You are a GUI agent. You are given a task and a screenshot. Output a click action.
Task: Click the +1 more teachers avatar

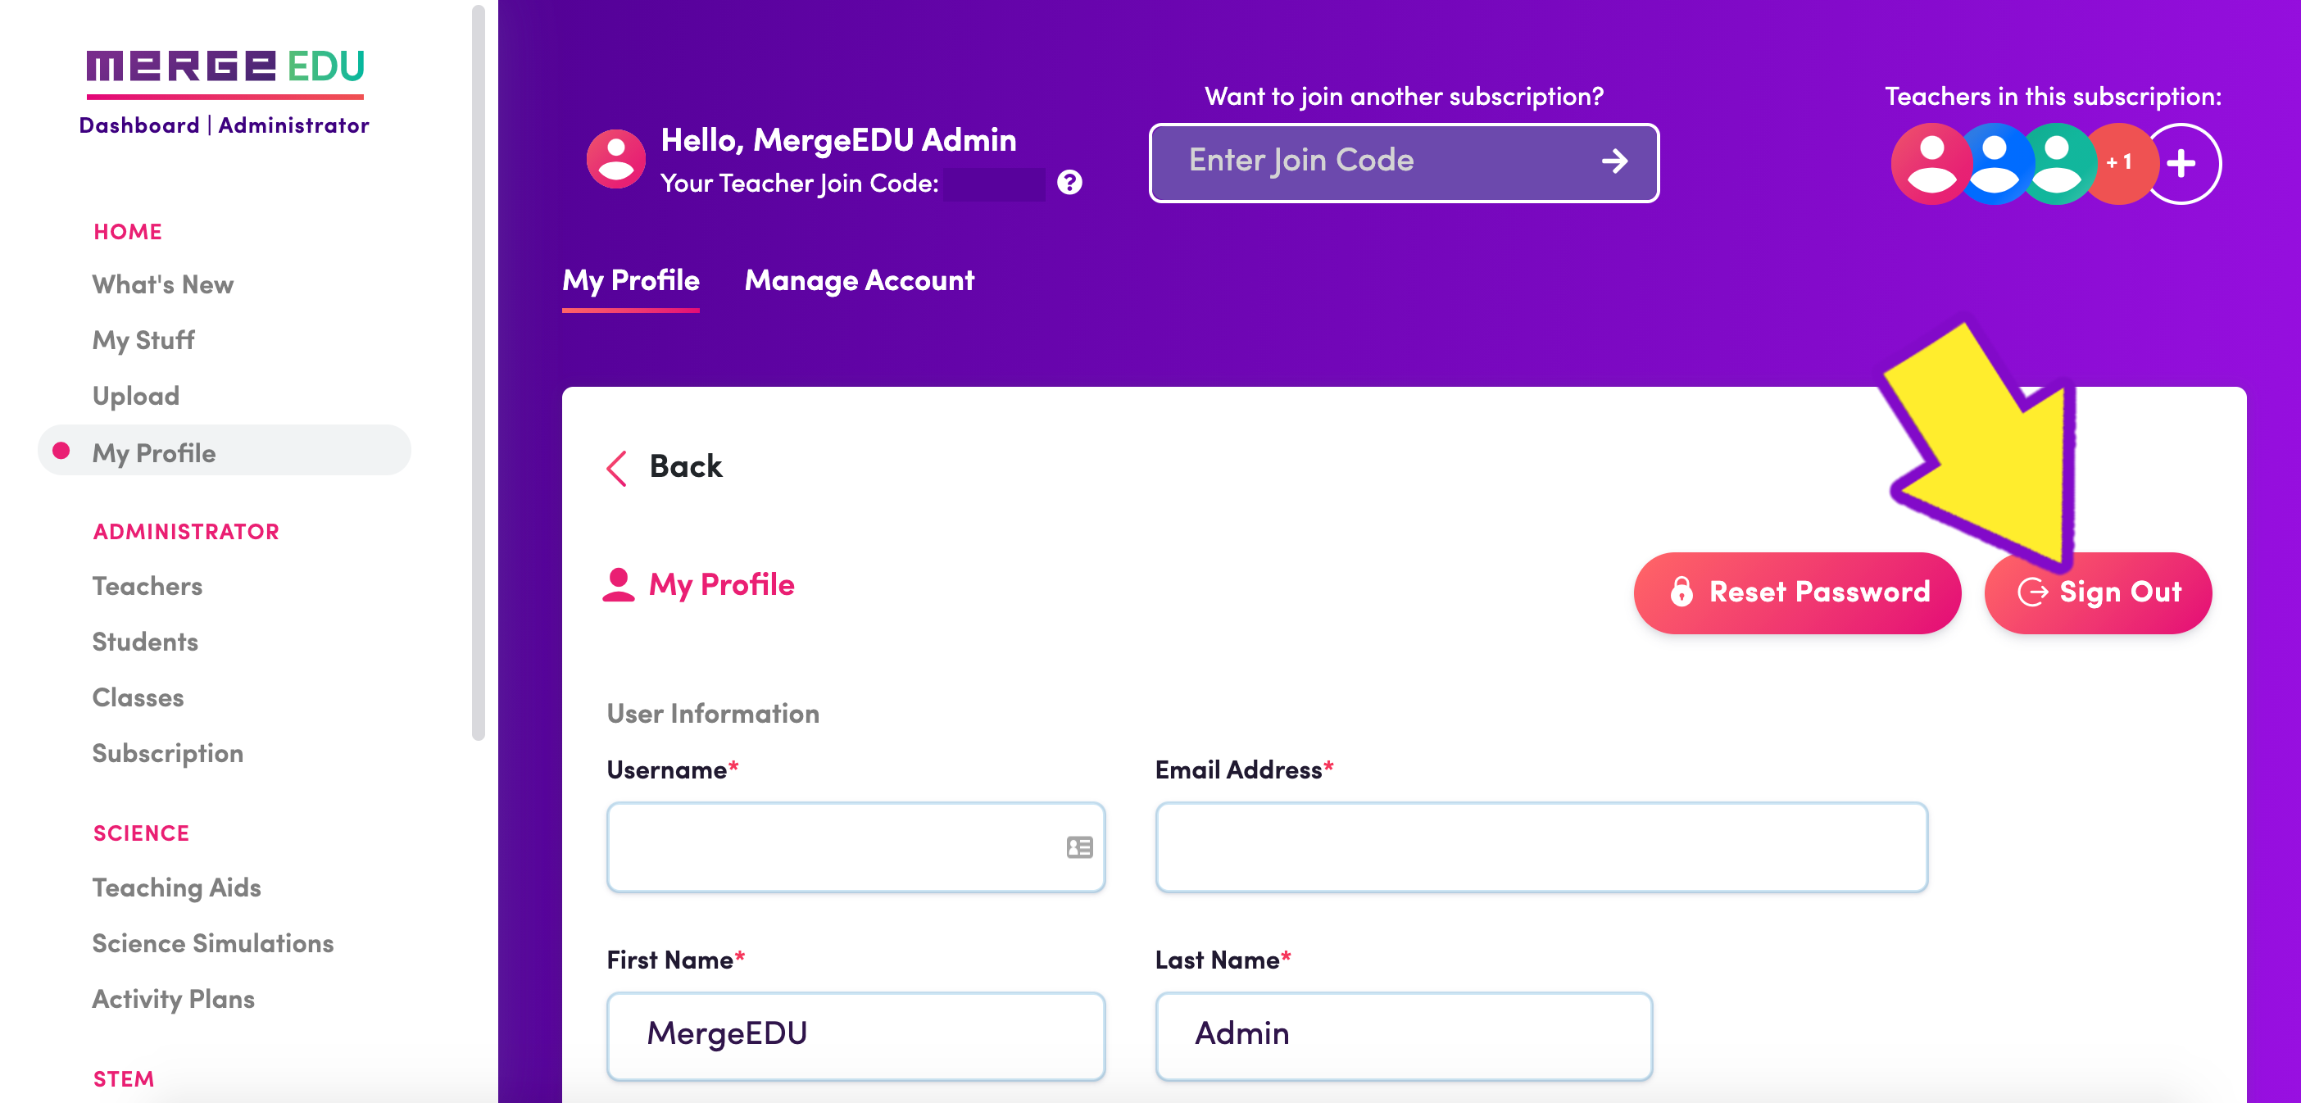2120,163
